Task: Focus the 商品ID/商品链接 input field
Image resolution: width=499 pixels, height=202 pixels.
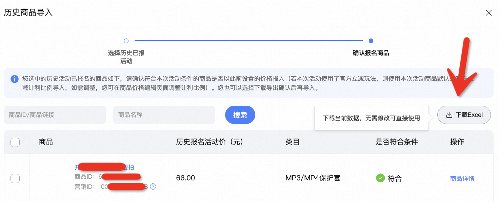Action: coord(55,115)
